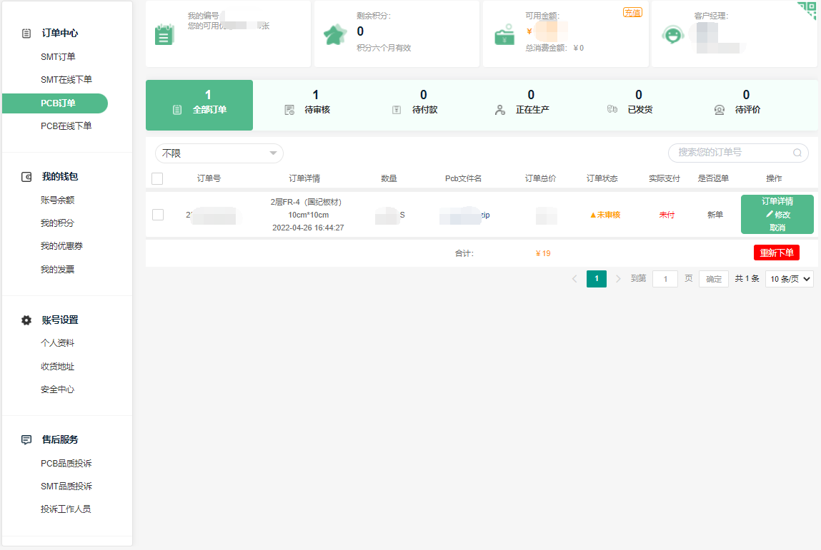Image resolution: width=821 pixels, height=550 pixels.
Task: Click the green wallet balance icon
Action: 505,35
